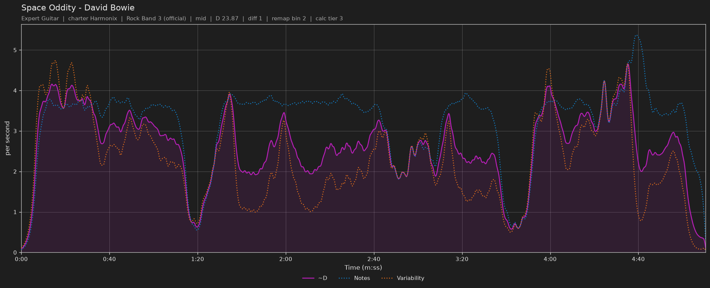Click the "~D" legend entry
Screen dimensions: 710x288
[315, 278]
